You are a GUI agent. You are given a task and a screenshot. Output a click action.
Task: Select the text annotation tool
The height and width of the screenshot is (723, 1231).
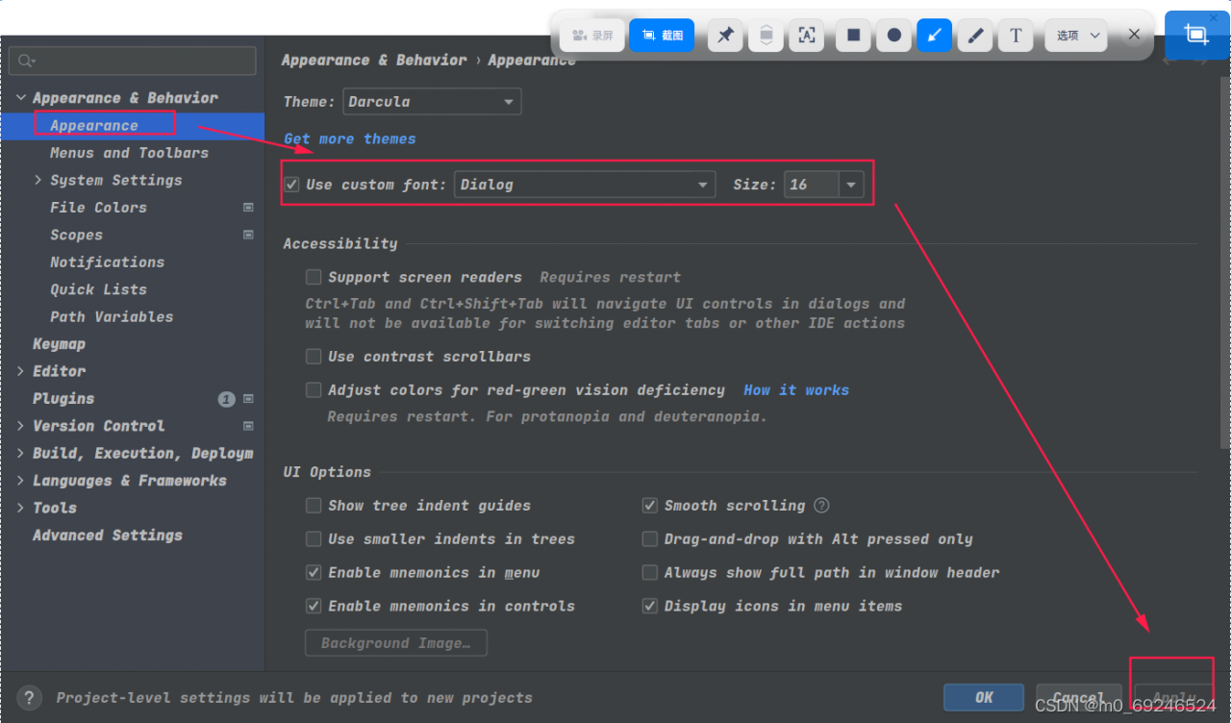[1016, 36]
